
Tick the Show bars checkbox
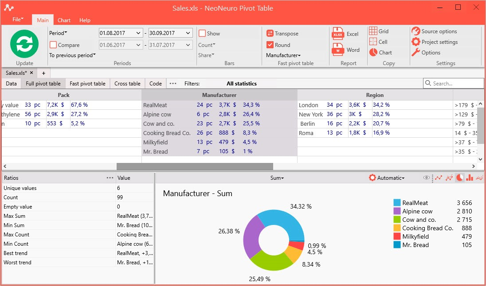click(x=202, y=33)
